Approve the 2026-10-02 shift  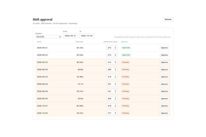tap(164, 113)
